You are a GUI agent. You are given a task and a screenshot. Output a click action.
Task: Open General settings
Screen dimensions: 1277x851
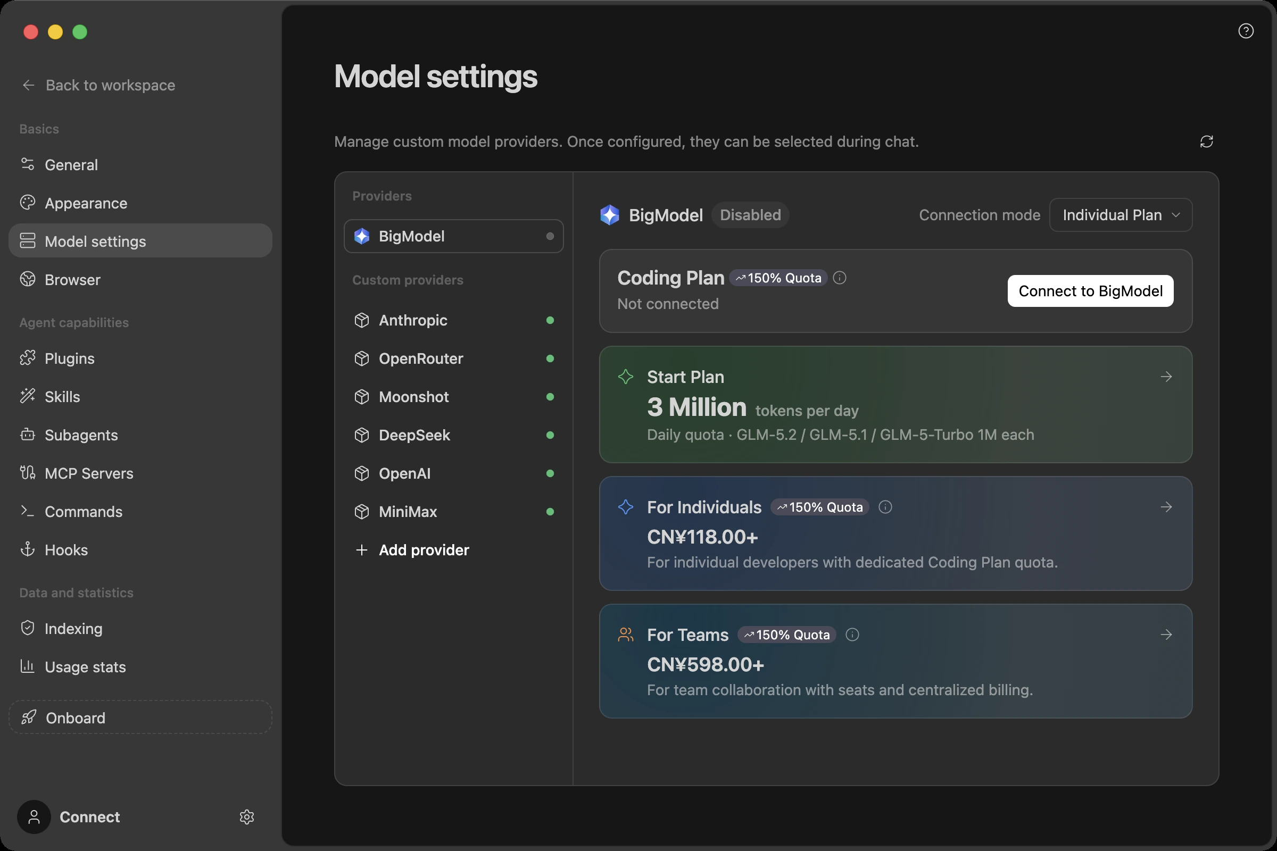point(140,164)
